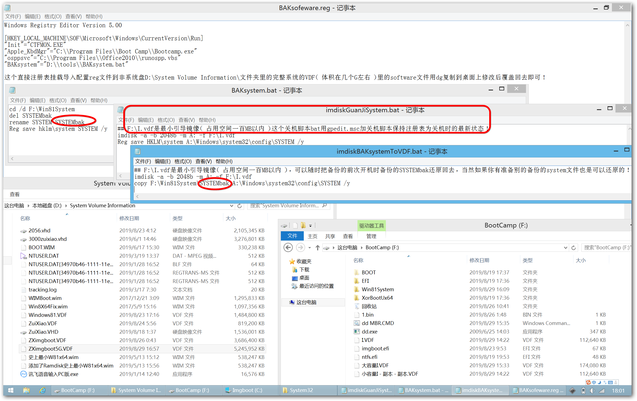Expand the 这台电脑 breadcrumb arrow in BootCamp path
The height and width of the screenshot is (401, 637).
[362, 248]
